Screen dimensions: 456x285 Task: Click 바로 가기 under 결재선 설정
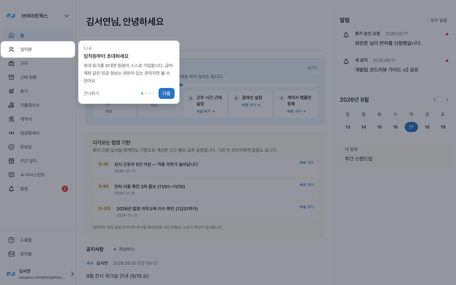(251, 105)
